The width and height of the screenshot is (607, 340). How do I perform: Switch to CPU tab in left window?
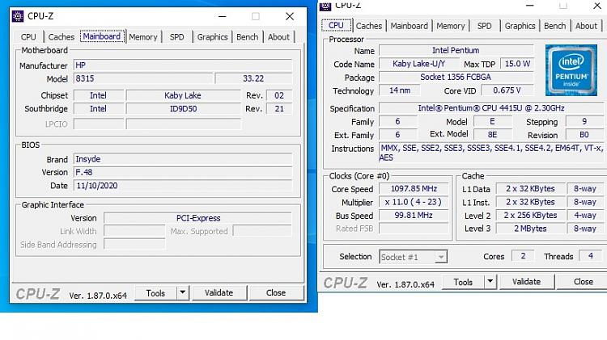pos(28,37)
